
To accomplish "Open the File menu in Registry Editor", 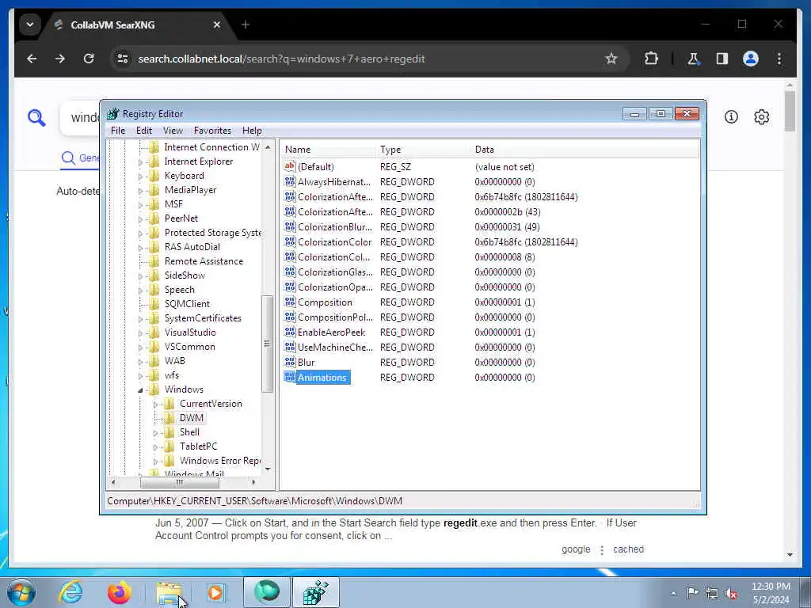I will (118, 131).
